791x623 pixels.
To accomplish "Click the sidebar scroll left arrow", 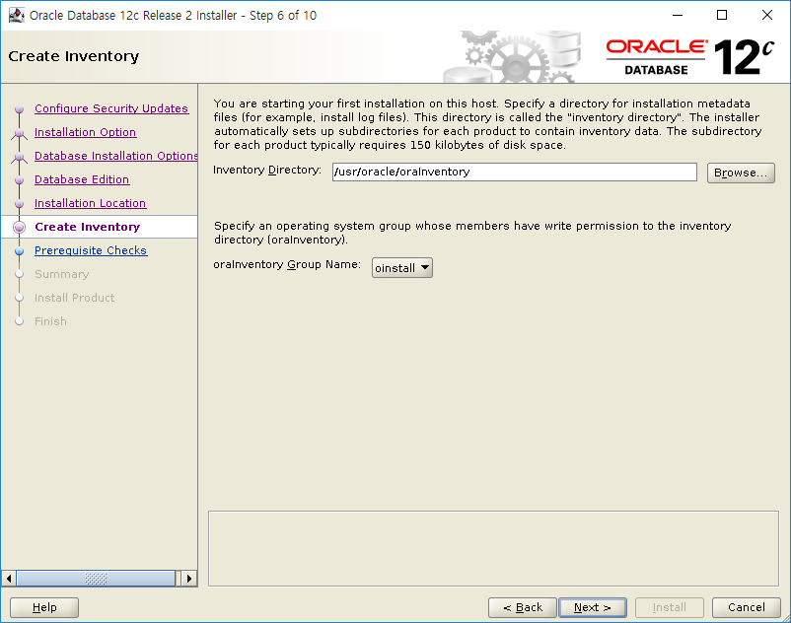I will (9, 578).
